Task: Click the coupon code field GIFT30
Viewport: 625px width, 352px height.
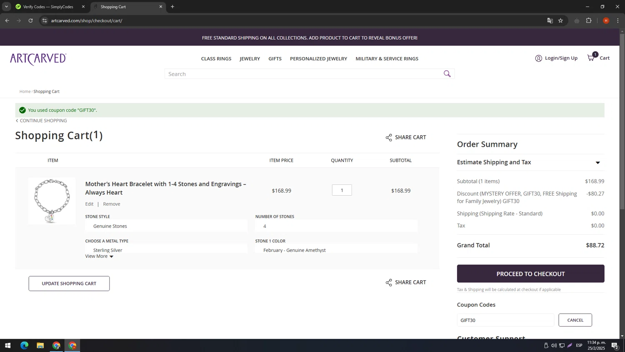Action: (505, 320)
